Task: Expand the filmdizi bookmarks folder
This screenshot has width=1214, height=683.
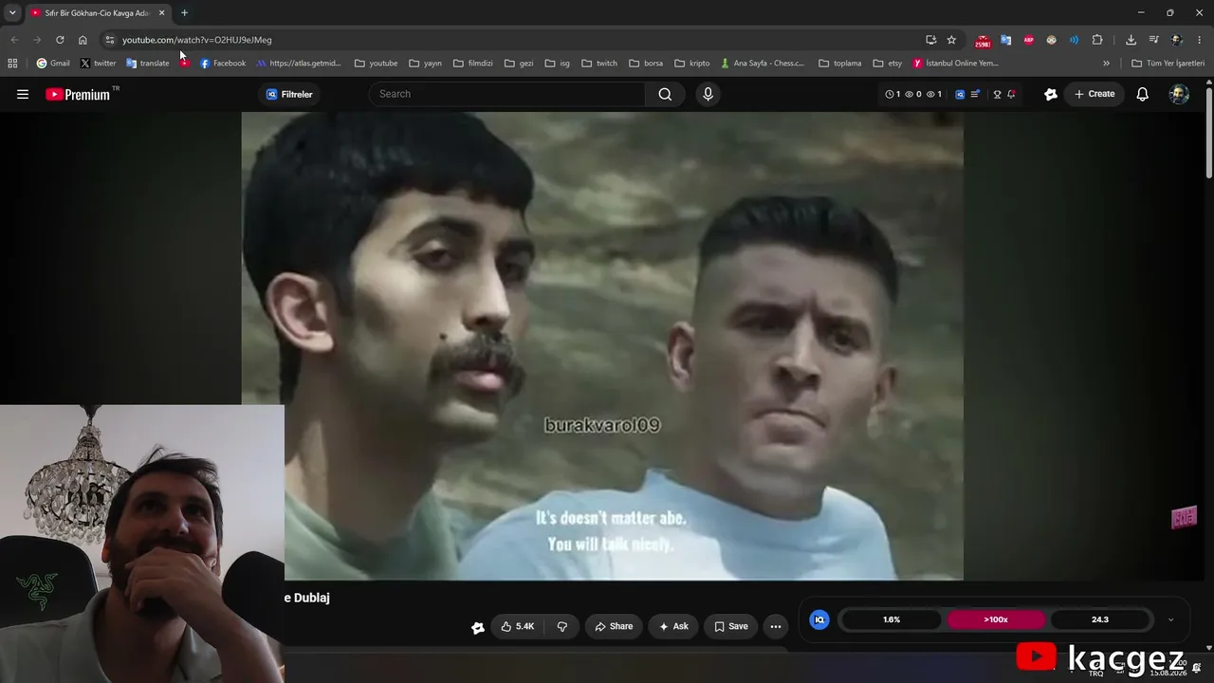Action: [x=473, y=64]
